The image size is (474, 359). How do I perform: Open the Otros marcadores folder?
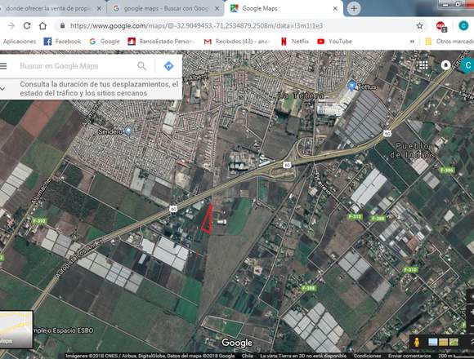coord(449,42)
